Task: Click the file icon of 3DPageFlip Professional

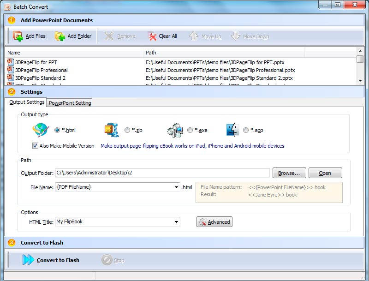Action: tap(10, 70)
